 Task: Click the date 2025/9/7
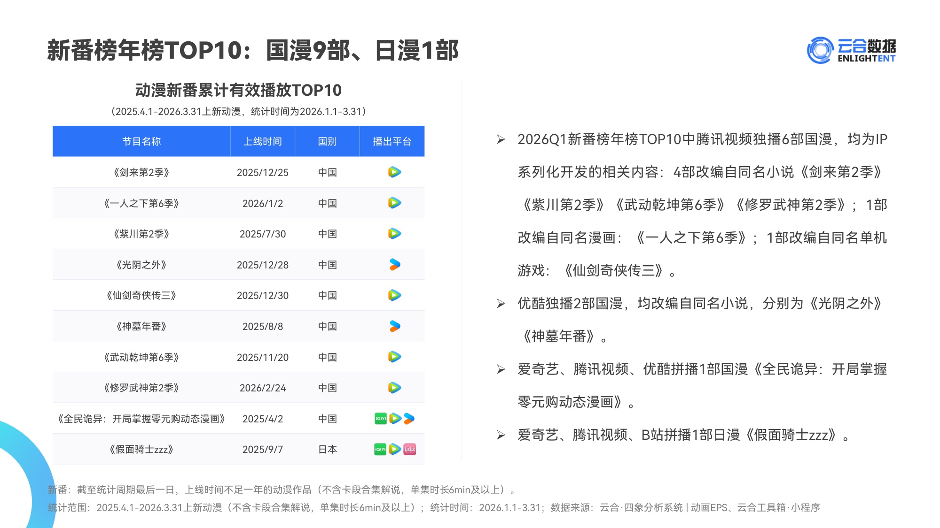pyautogui.click(x=263, y=449)
